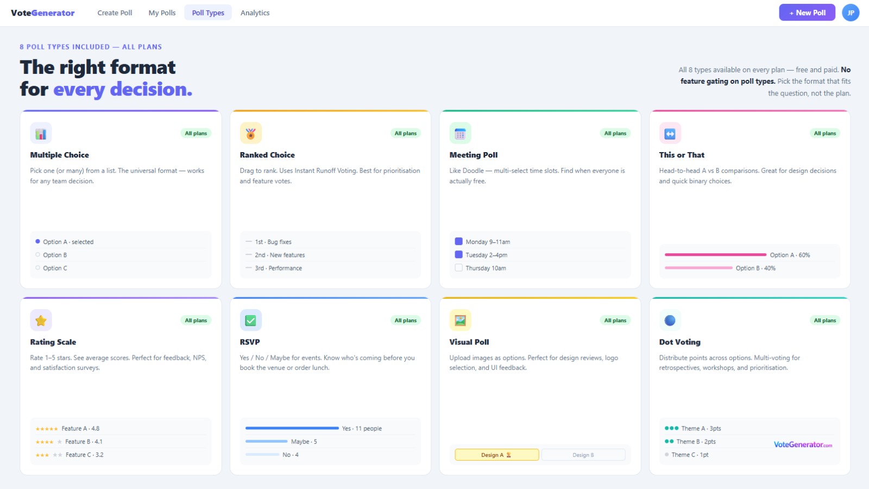The width and height of the screenshot is (869, 489).
Task: Click the Rating Scale title
Action: 53,342
